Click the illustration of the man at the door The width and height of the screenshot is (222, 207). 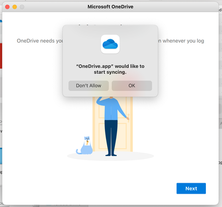[112, 126]
